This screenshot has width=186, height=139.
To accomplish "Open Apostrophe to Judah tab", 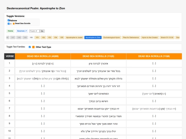I will [74, 37].
